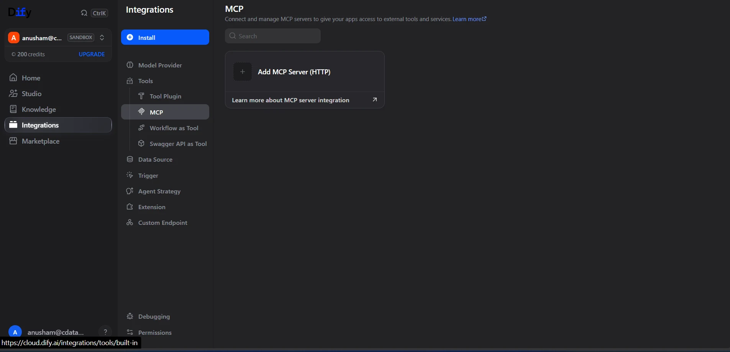Image resolution: width=730 pixels, height=352 pixels.
Task: Click the external arrow icon on MCP card
Action: [x=375, y=100]
